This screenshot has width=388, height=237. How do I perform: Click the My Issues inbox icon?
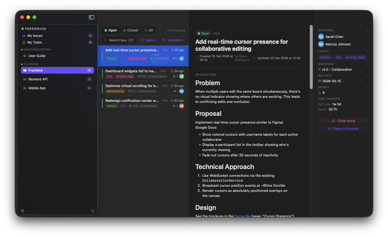(24, 35)
